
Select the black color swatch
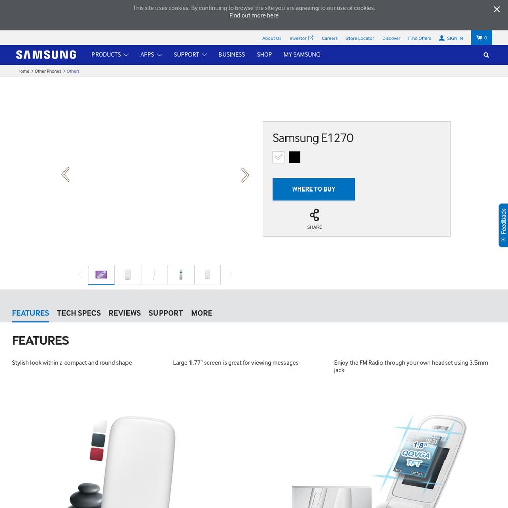coord(294,157)
